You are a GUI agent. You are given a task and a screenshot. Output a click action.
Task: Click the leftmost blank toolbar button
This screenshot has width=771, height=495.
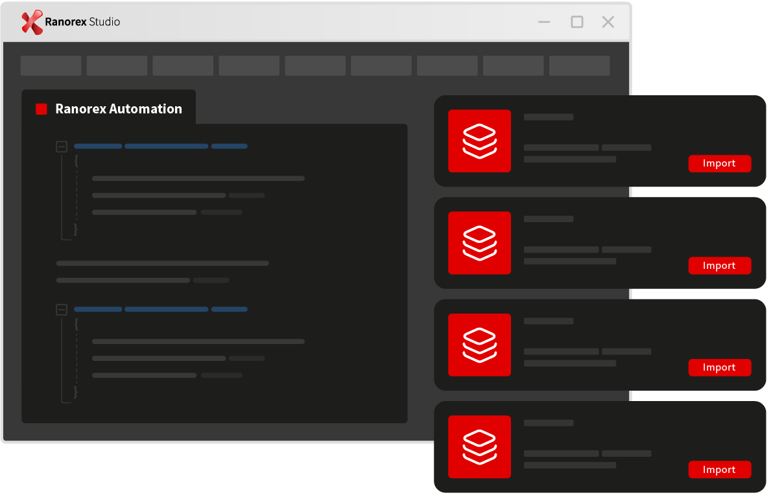(51, 66)
